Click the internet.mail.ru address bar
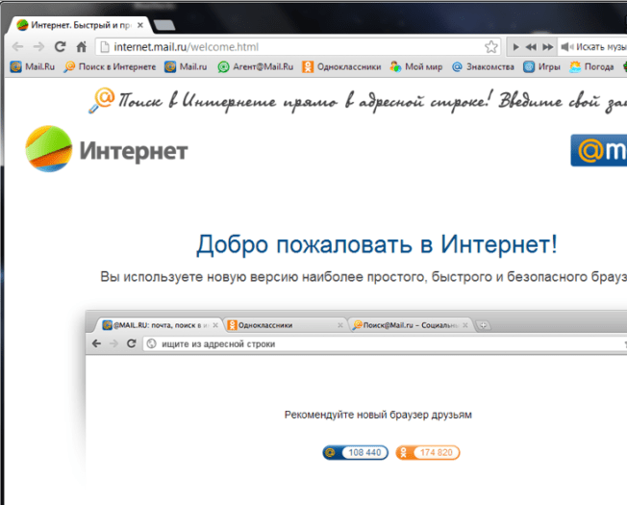 [288, 46]
